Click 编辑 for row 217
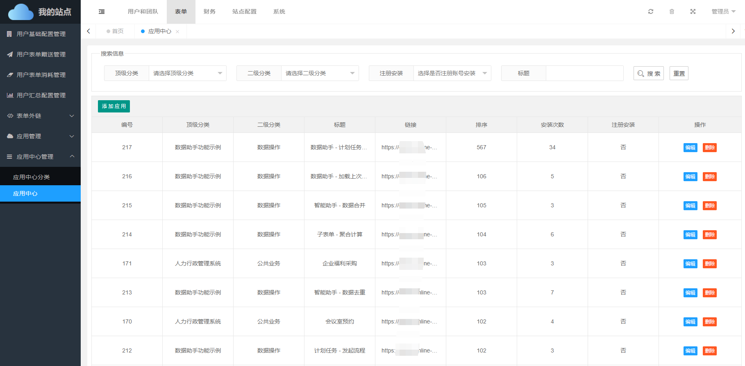Screen dimensions: 745x366 (690, 148)
